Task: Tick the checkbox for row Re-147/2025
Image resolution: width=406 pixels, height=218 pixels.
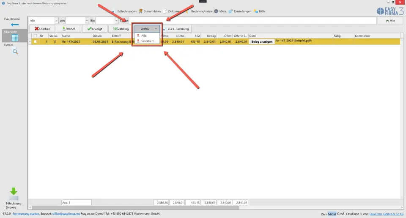Action: pyautogui.click(x=35, y=41)
